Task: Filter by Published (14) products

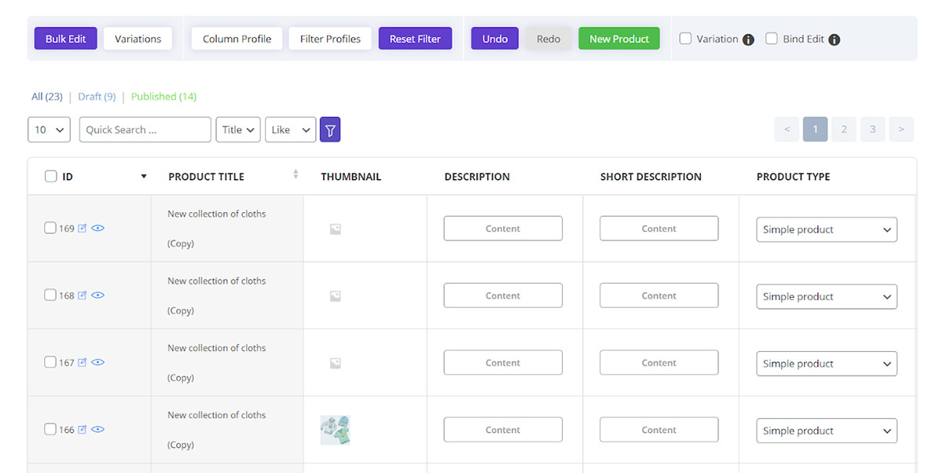Action: coord(163,97)
